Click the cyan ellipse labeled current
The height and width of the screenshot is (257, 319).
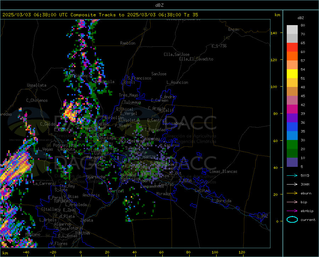coord(292,220)
